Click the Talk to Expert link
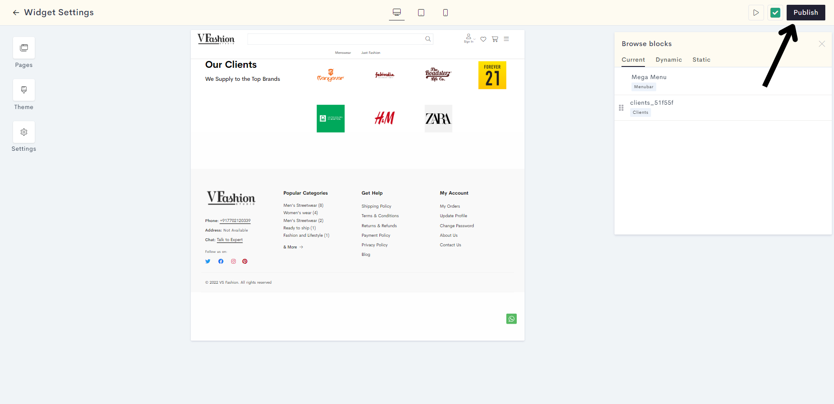This screenshot has width=834, height=404. [x=230, y=240]
